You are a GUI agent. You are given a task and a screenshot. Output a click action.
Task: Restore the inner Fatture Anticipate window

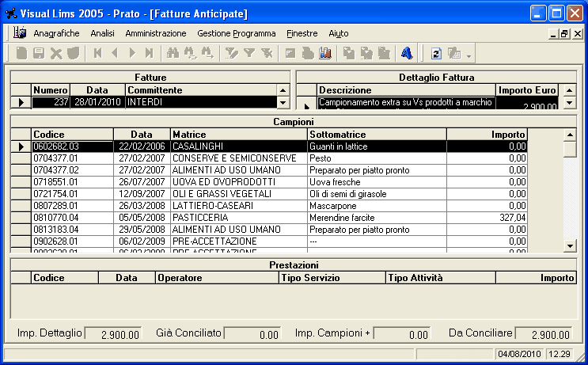pos(564,34)
